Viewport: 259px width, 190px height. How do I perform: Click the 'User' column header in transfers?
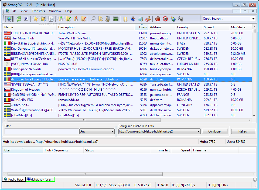tap(23, 150)
